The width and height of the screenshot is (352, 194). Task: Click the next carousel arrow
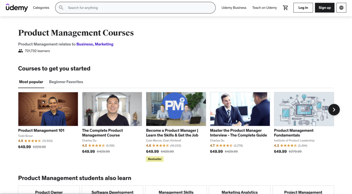[334, 110]
